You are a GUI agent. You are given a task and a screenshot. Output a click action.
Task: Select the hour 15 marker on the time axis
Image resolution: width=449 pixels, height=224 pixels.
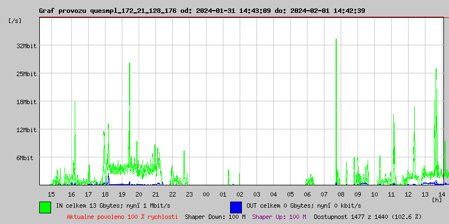tap(51, 194)
